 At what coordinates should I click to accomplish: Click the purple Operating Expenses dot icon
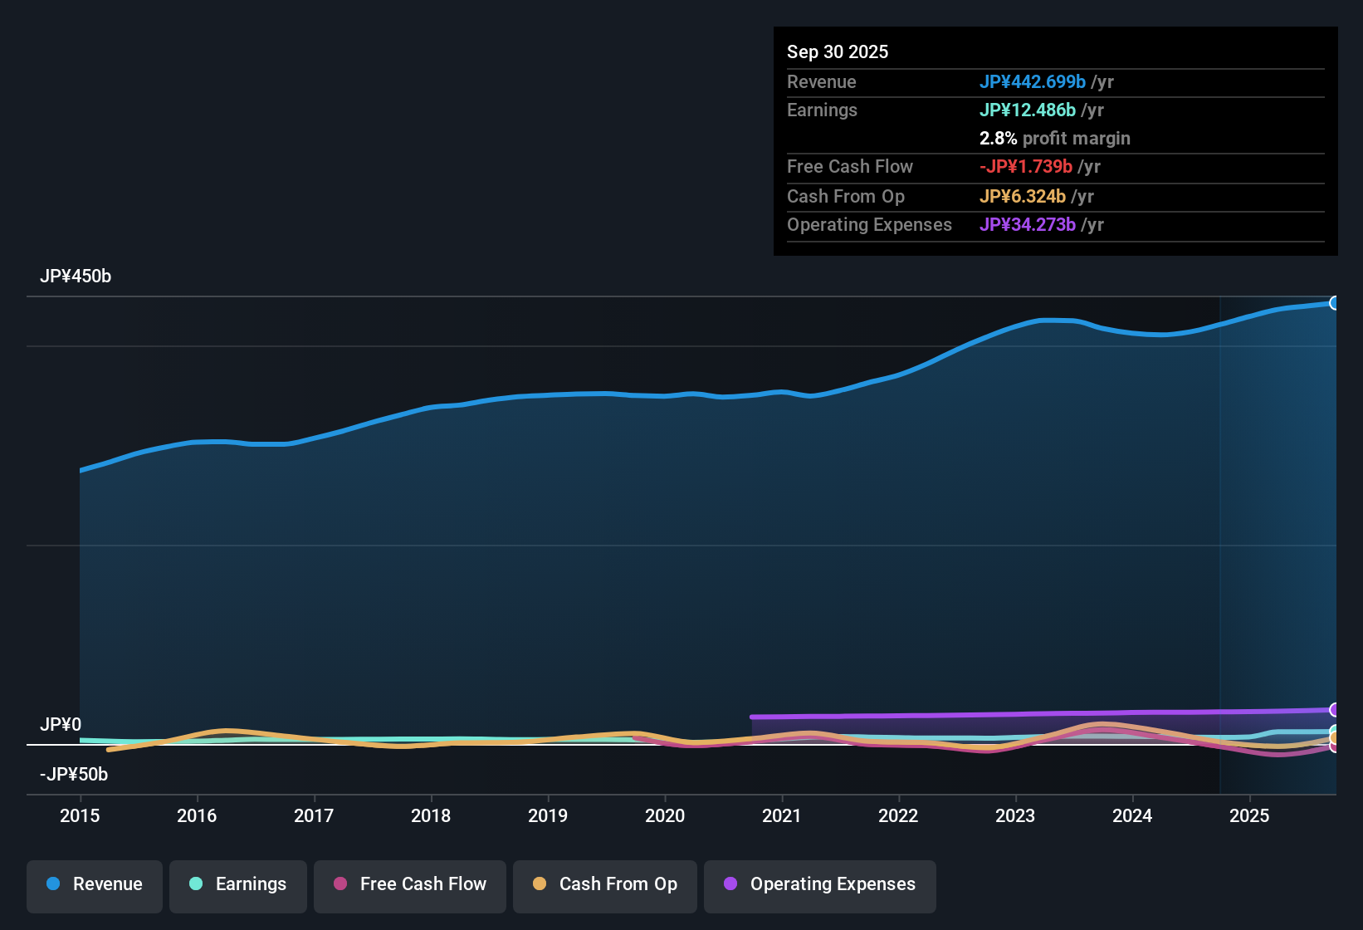(x=730, y=884)
